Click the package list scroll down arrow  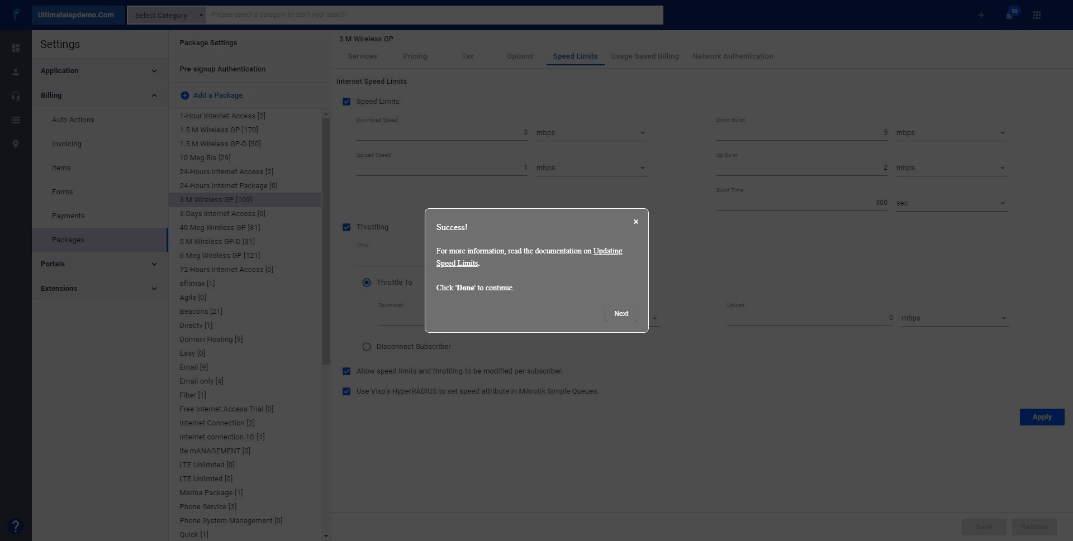(326, 536)
